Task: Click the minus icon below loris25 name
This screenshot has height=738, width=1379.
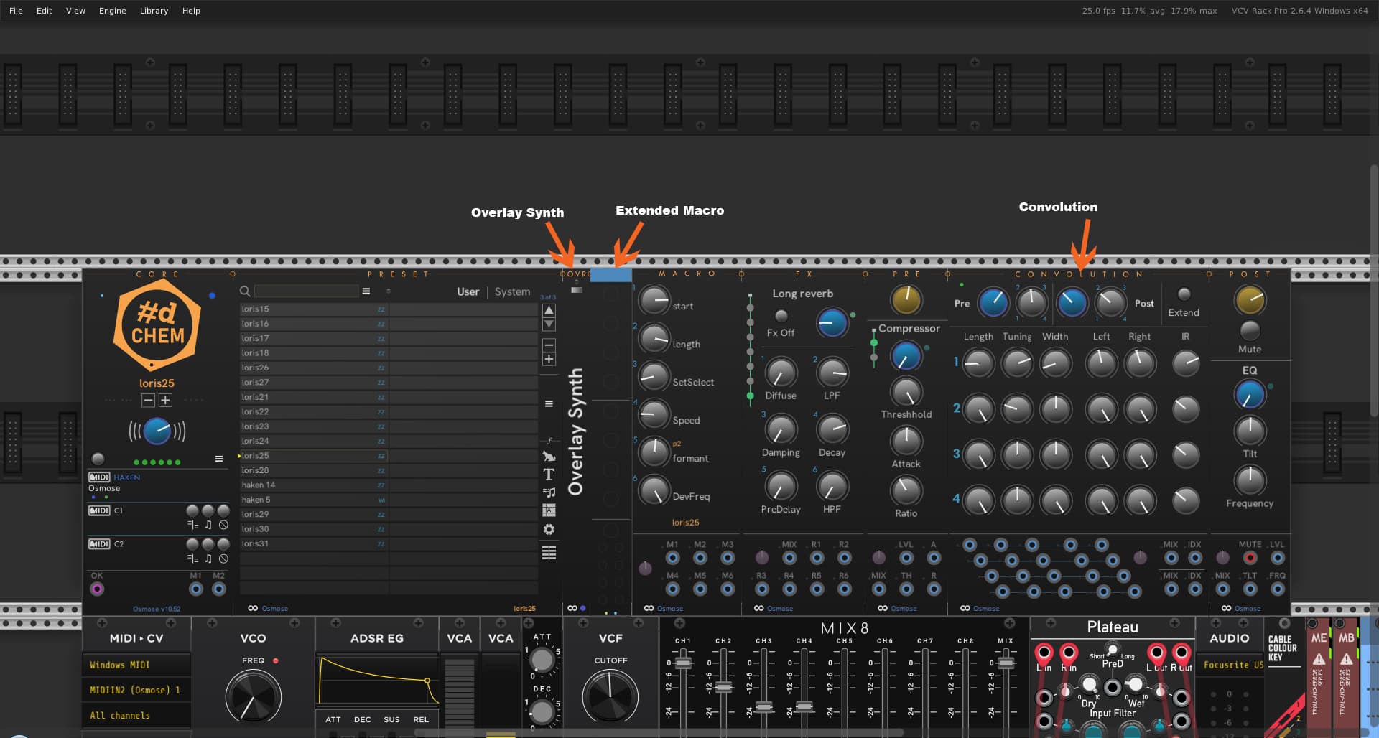Action: 148,401
